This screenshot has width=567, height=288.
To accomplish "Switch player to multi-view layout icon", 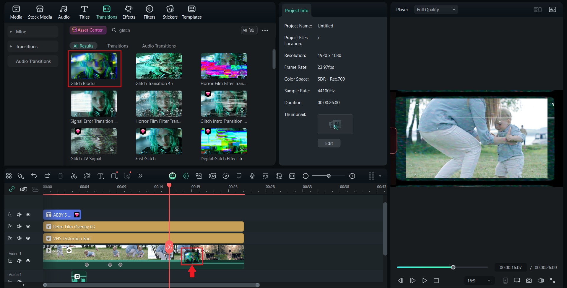I will 537,10.
